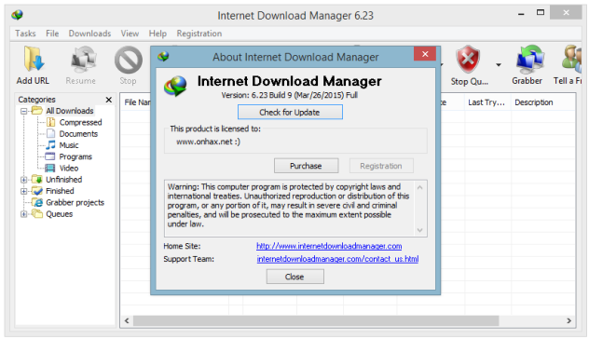Click the warning text scroll up arrow

point(420,187)
